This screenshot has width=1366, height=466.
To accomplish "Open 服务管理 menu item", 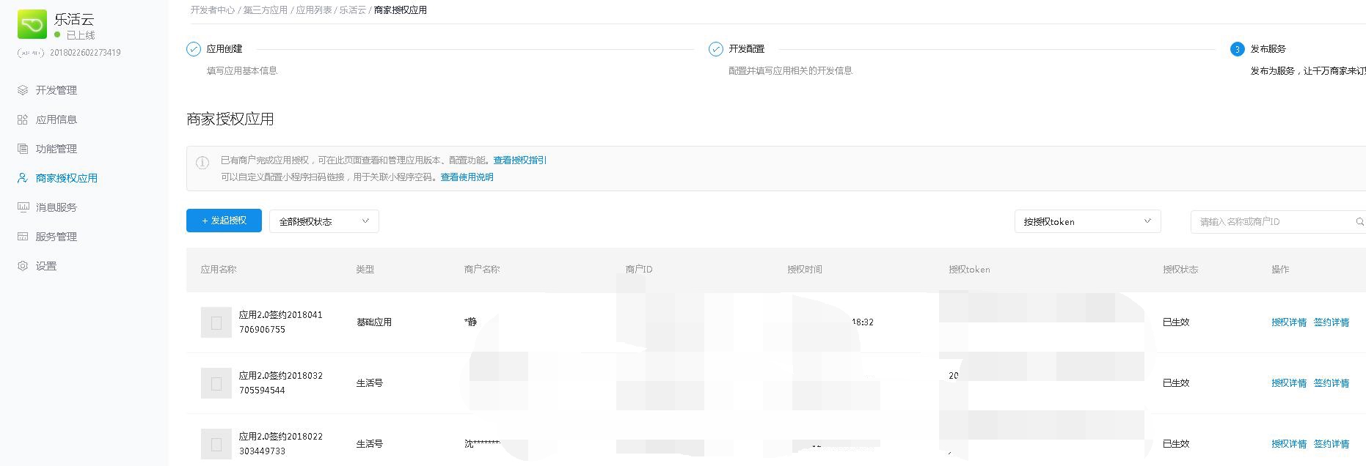I will point(56,237).
